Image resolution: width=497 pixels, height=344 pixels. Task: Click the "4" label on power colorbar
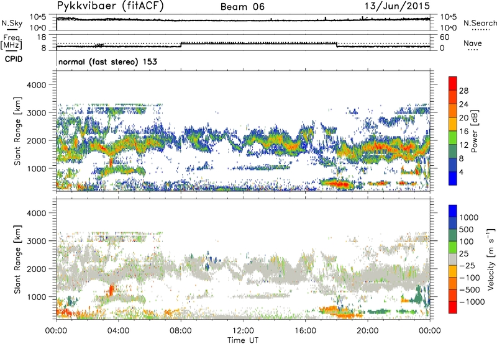(462, 172)
